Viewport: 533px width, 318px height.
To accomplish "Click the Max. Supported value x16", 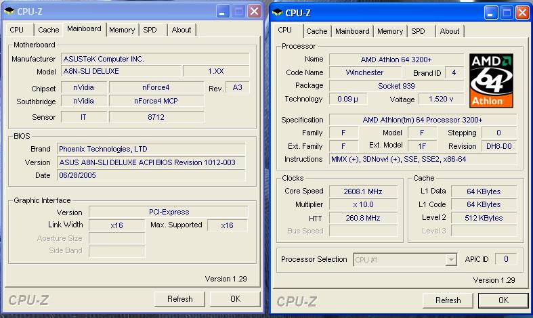I will point(227,225).
